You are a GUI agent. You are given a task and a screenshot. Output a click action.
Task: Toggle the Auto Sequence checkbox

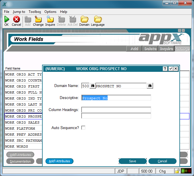[x=83, y=128]
